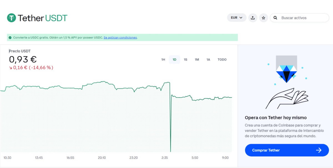Click the Tether logo icon

coord(11,18)
